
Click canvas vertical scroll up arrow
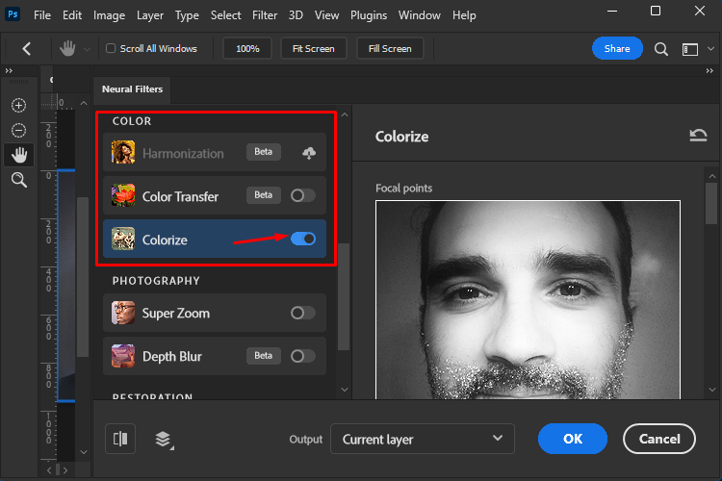pos(84,103)
